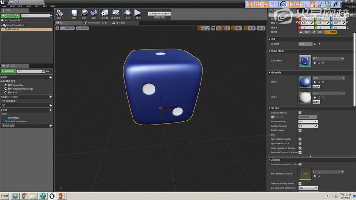Select StaticMesh in the components tree
This screenshot has width=356, height=200.
14,29
